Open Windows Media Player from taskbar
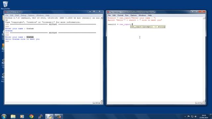The height and width of the screenshot is (119, 212). (x=22, y=116)
